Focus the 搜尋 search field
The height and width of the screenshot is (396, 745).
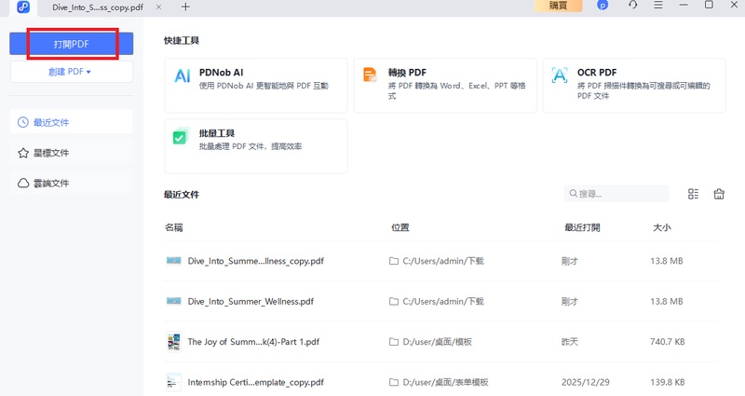(x=616, y=194)
